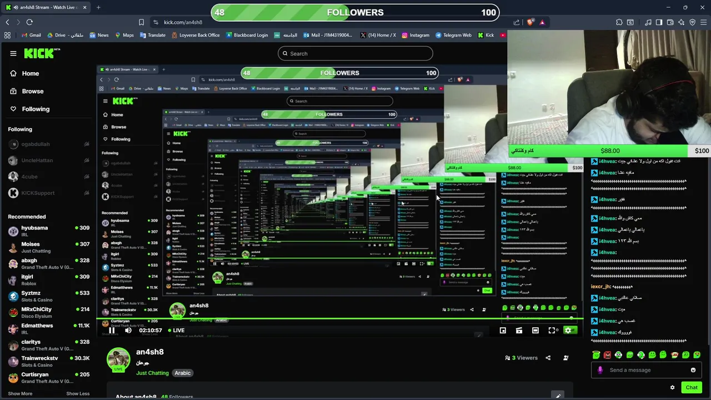The image size is (711, 400).
Task: Close the an4sh8 Stream tab
Action: [x=86, y=7]
